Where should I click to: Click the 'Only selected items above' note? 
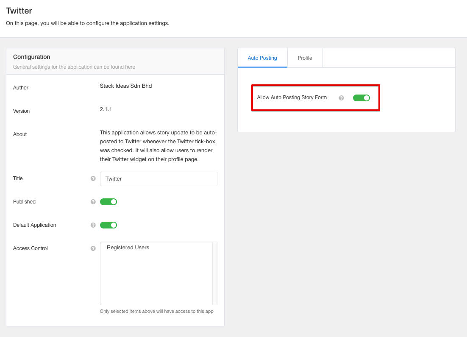tap(157, 311)
